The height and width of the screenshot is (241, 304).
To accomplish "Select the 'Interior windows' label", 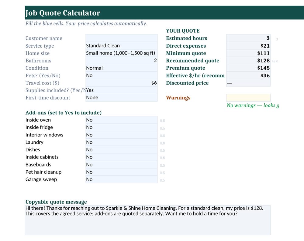I will point(44,135).
